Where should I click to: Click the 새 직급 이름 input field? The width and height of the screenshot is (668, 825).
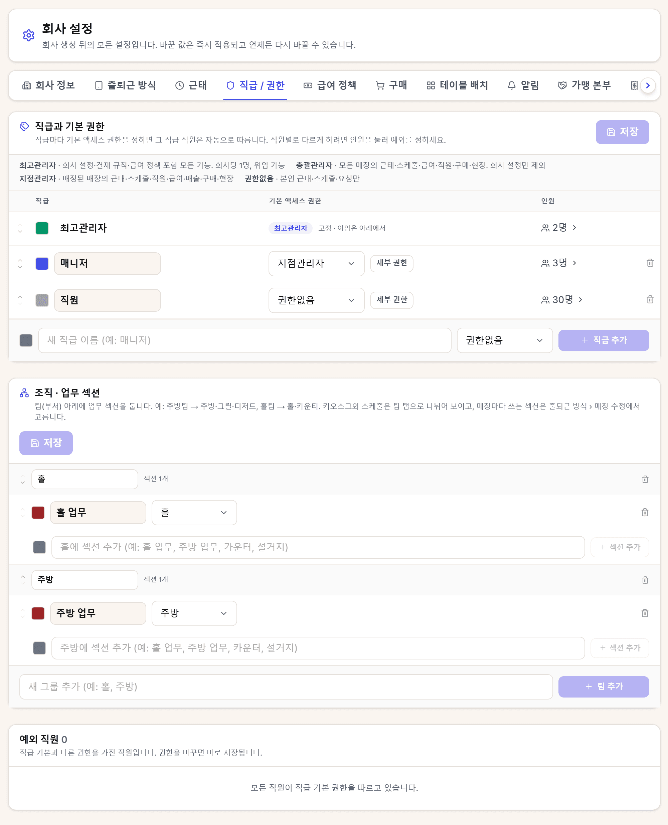click(244, 340)
